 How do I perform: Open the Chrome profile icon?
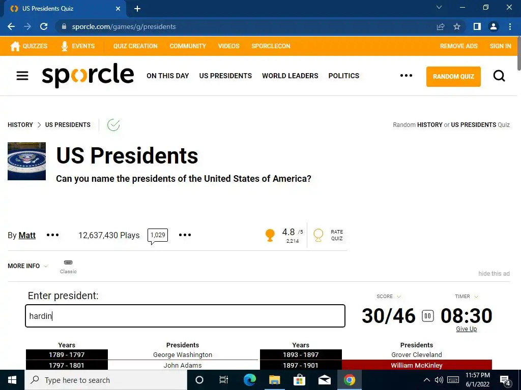point(494,26)
